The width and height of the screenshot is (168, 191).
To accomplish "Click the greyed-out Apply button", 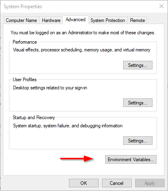I will tap(150, 183).
